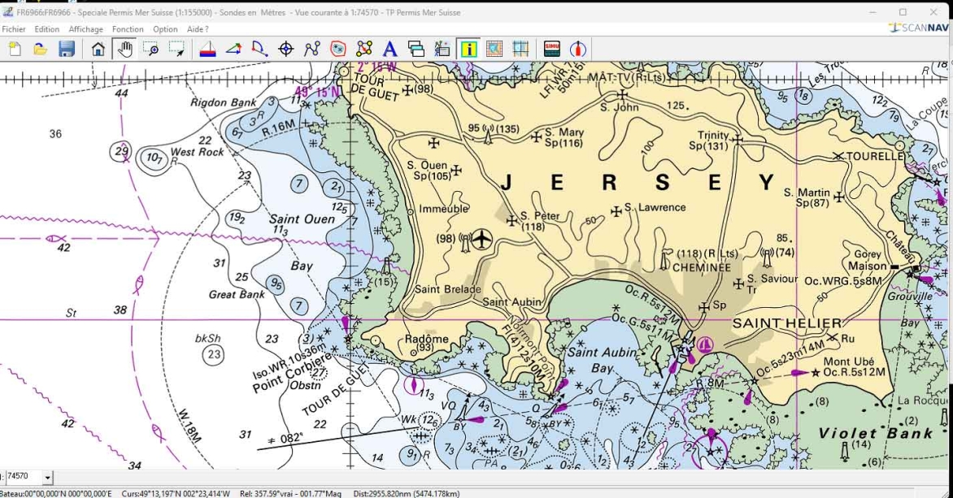Screen dimensions: 953x498
Task: Click the Saint Aubin Bay label
Action: 603,360
